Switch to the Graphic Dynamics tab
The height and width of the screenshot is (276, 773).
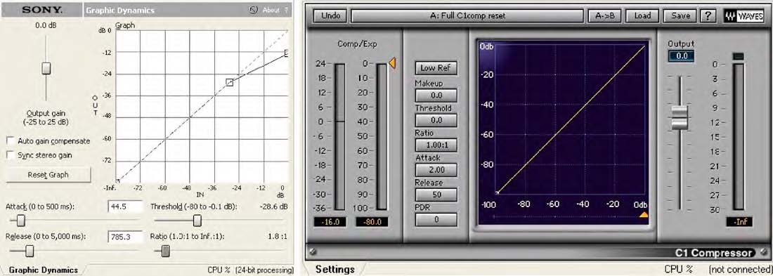tap(44, 270)
